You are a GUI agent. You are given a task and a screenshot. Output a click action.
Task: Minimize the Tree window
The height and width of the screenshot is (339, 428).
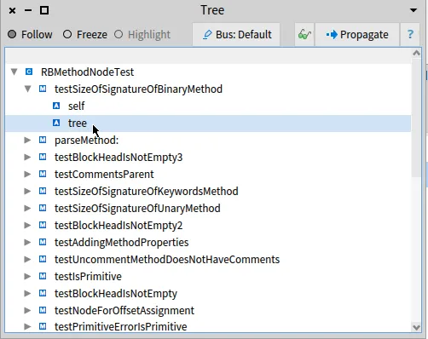pyautogui.click(x=28, y=11)
